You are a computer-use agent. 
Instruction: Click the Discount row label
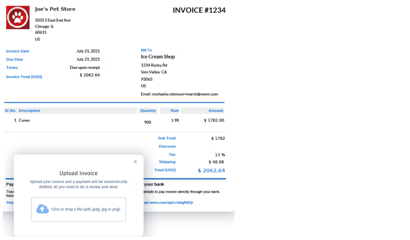(x=167, y=146)
